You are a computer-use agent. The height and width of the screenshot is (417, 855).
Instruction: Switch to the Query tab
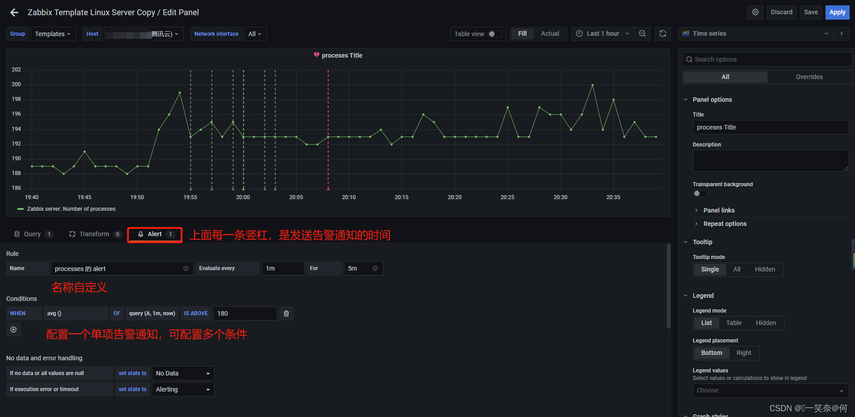(x=34, y=234)
